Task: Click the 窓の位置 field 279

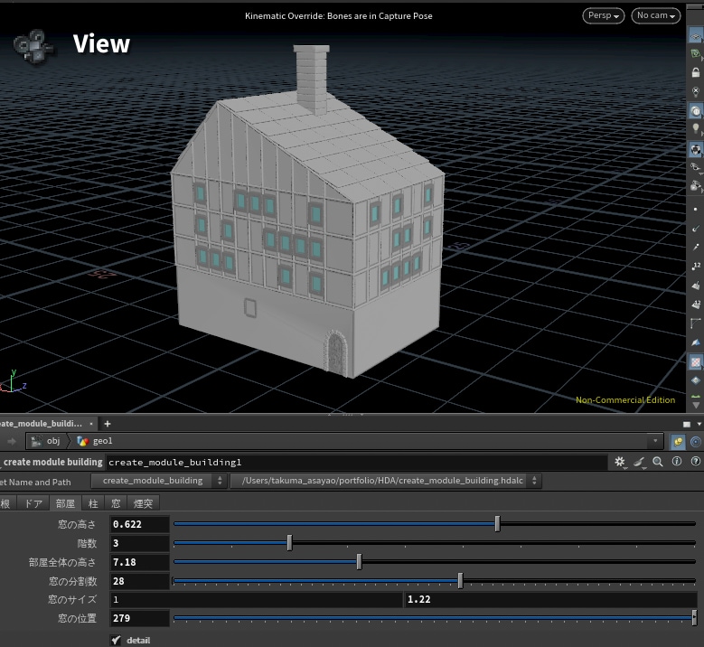Action: click(140, 618)
